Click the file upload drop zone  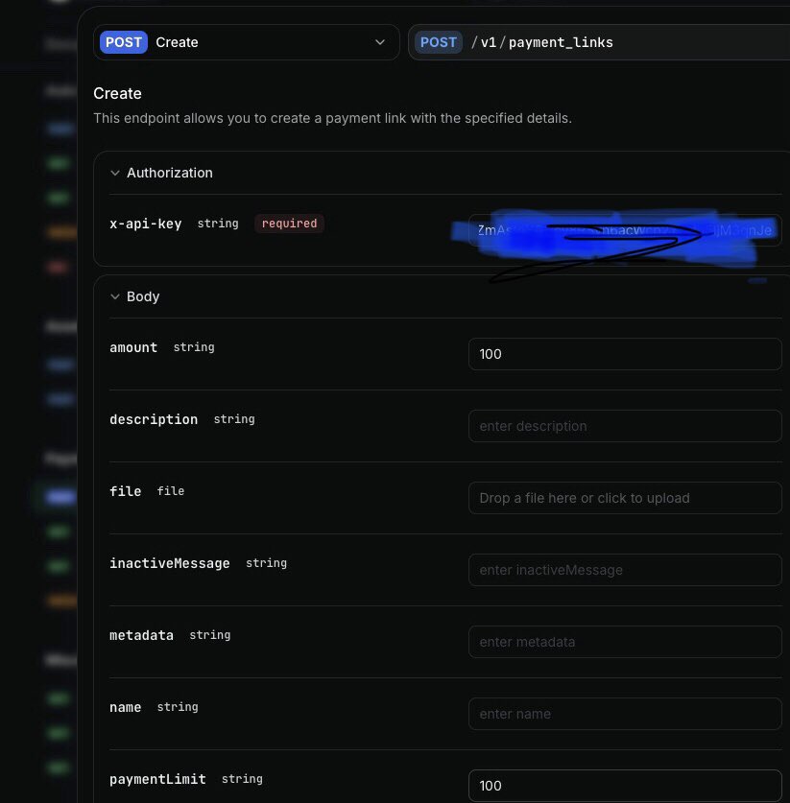(x=625, y=498)
